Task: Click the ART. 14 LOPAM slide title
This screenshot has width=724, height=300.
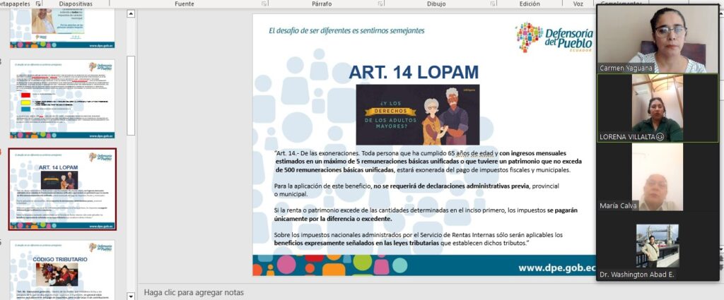Action: (413, 72)
